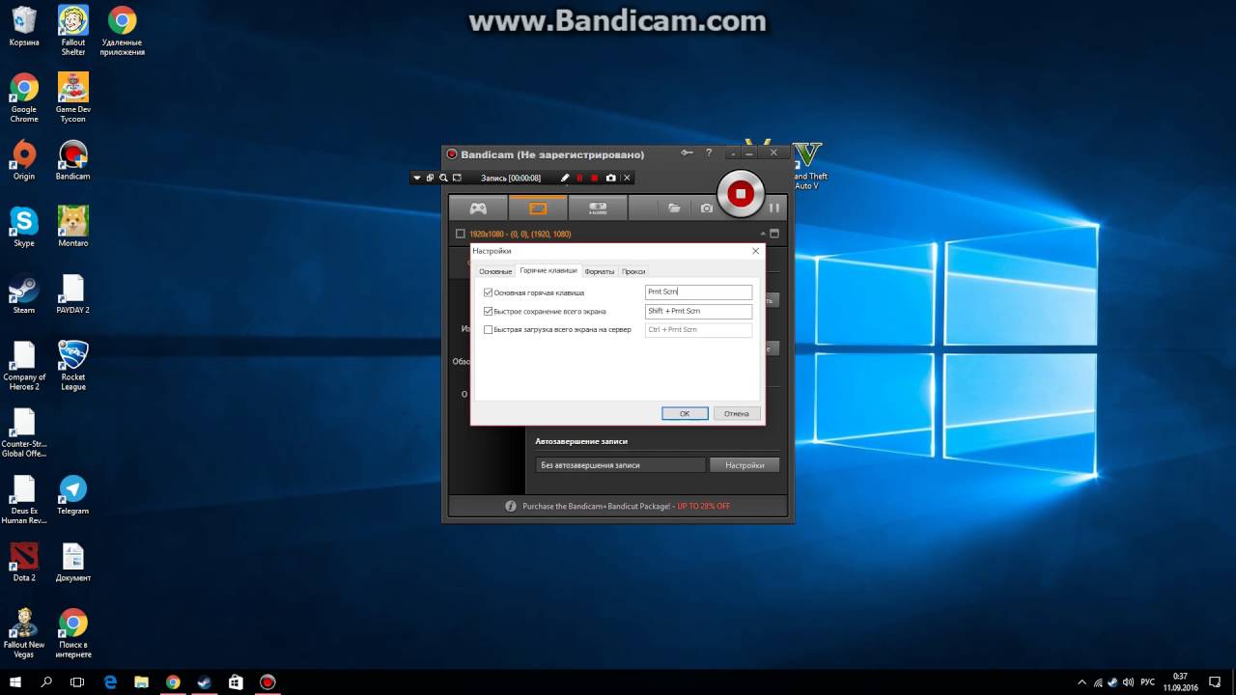This screenshot has height=695, width=1236.
Task: Open Microsoft Edge from taskbar
Action: (109, 681)
